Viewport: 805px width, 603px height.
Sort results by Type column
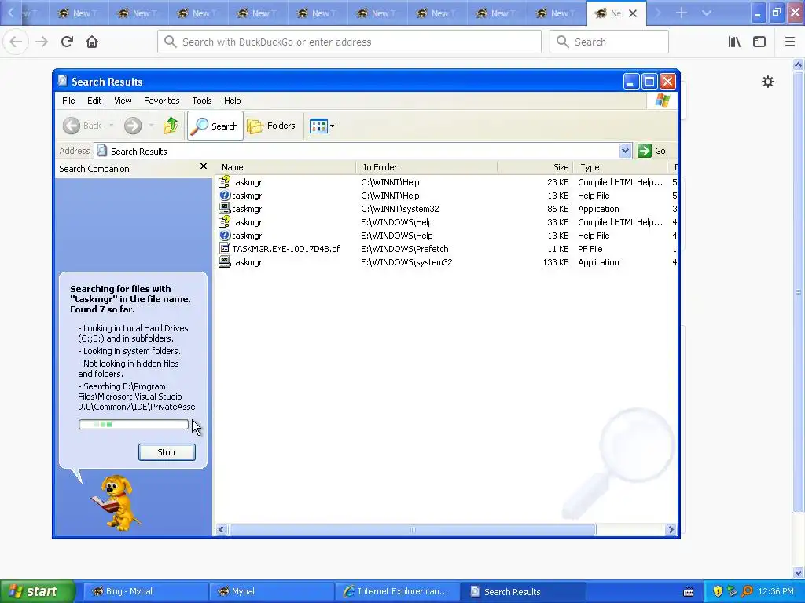click(619, 167)
